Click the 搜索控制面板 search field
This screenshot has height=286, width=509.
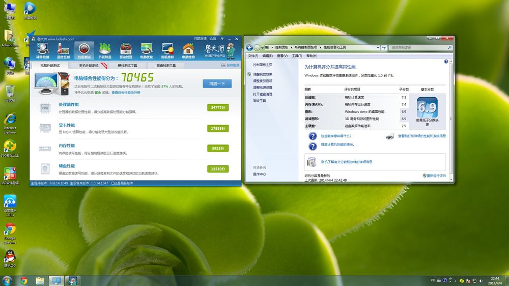(420, 47)
